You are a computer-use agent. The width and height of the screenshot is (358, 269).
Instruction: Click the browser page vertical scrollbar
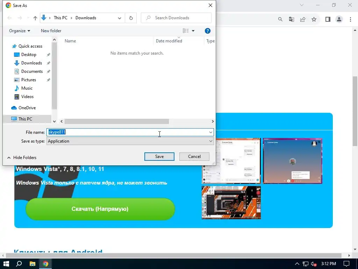tap(355, 111)
